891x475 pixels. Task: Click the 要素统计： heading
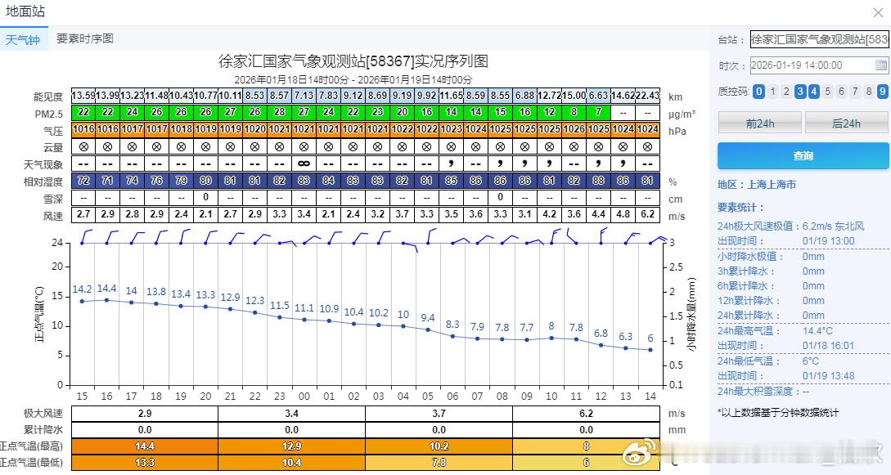tap(741, 207)
